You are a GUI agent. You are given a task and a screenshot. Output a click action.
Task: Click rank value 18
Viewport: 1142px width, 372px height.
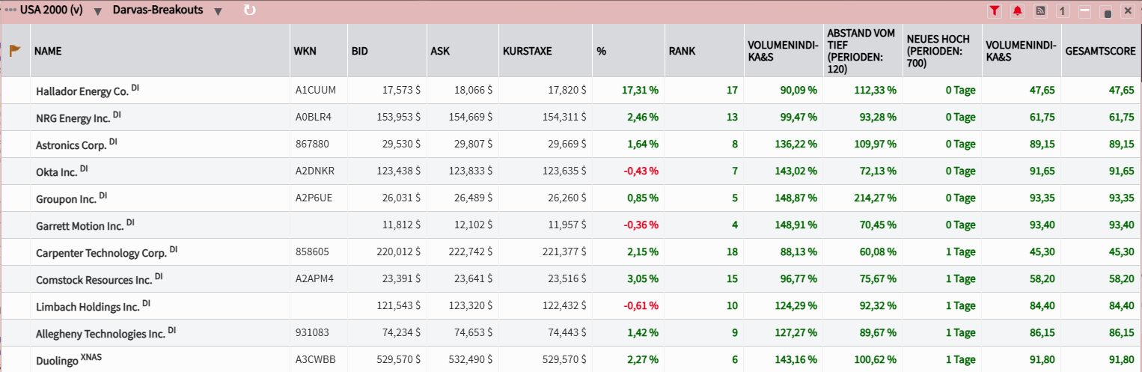pyautogui.click(x=732, y=252)
